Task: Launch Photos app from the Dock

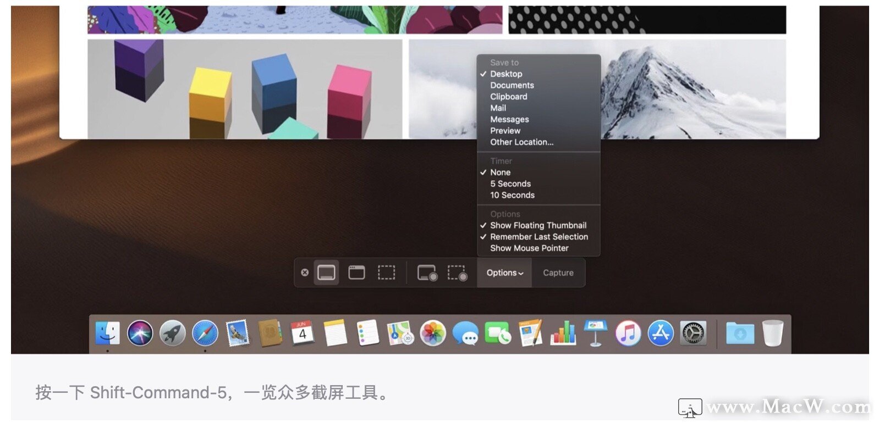Action: click(433, 333)
